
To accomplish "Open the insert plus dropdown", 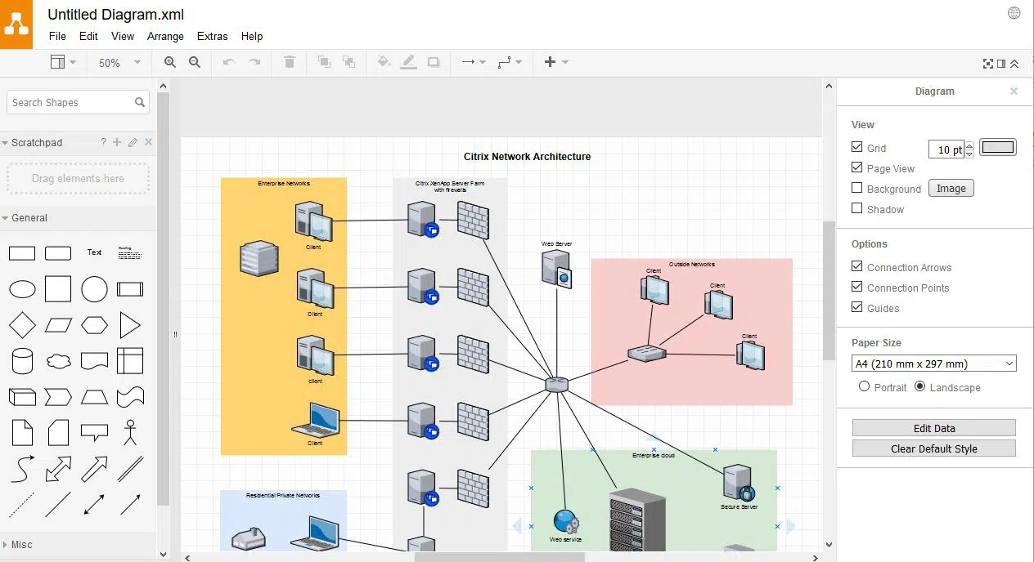I will coord(556,62).
